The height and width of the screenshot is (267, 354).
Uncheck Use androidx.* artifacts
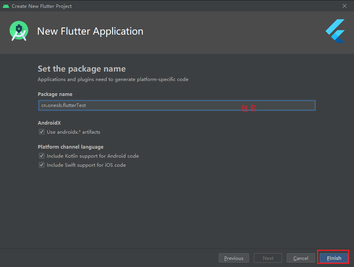click(41, 132)
